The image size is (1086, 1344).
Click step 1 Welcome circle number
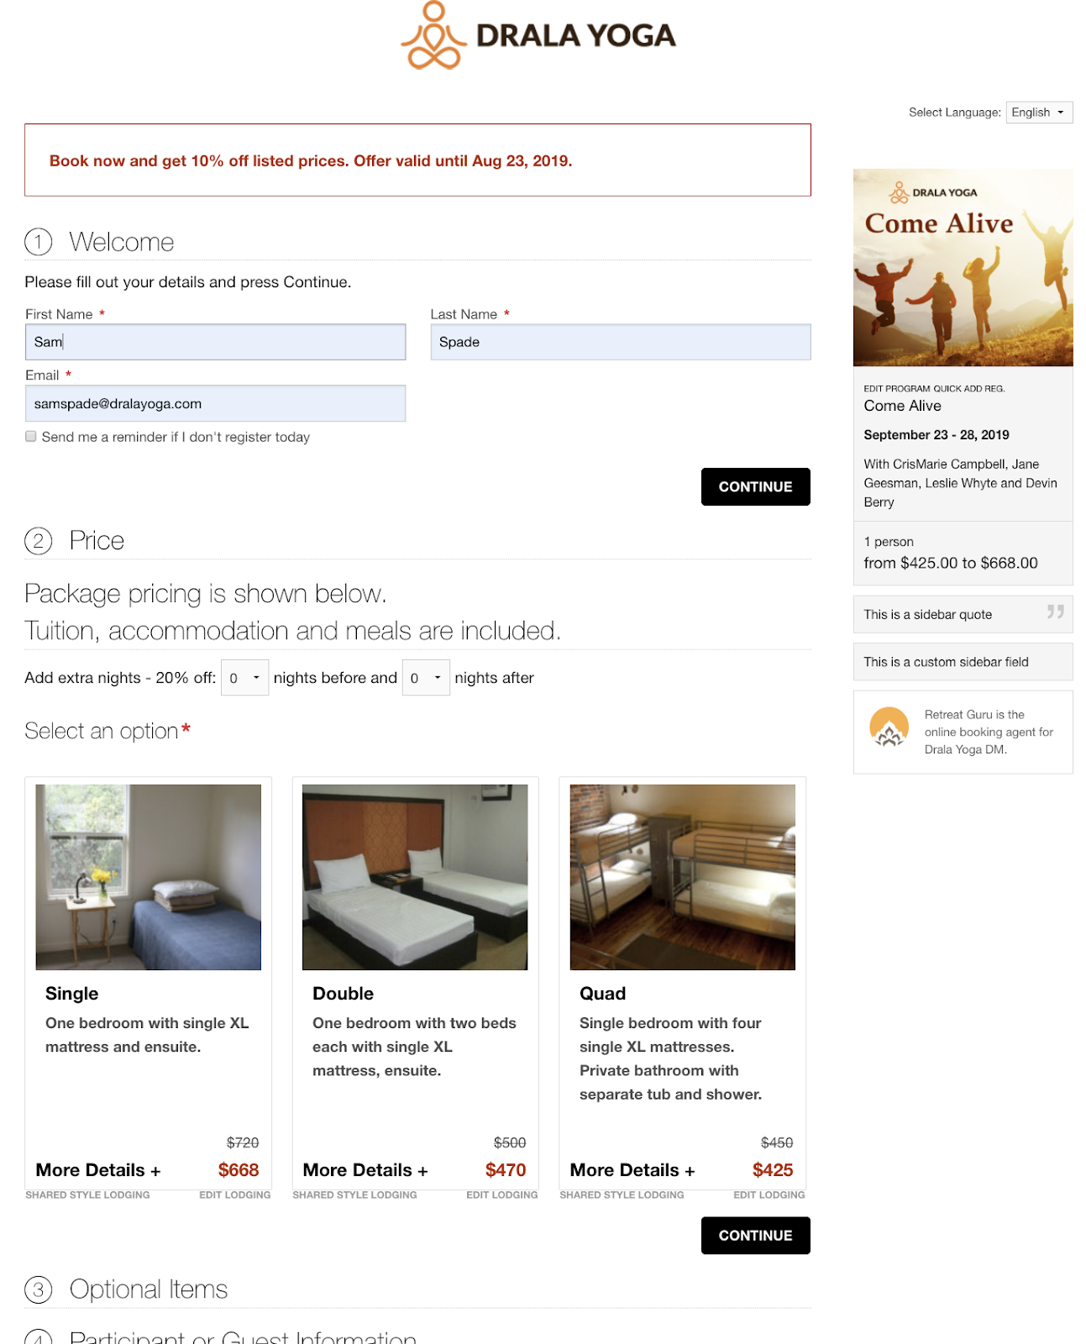39,242
